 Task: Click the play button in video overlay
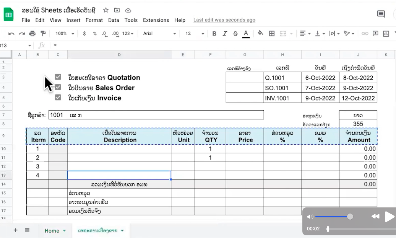click(x=390, y=217)
